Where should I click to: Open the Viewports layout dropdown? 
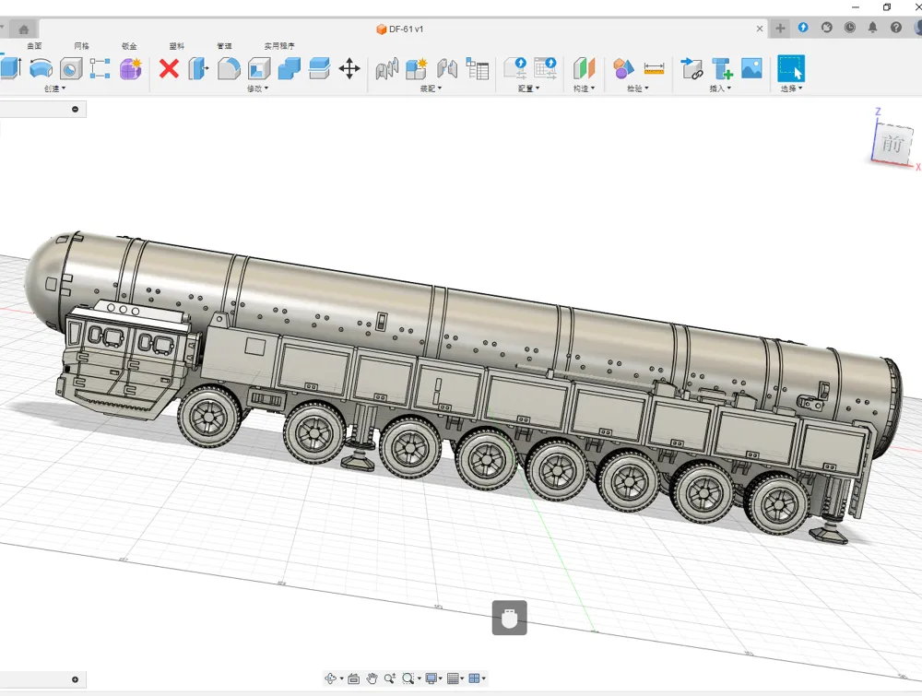pyautogui.click(x=478, y=678)
